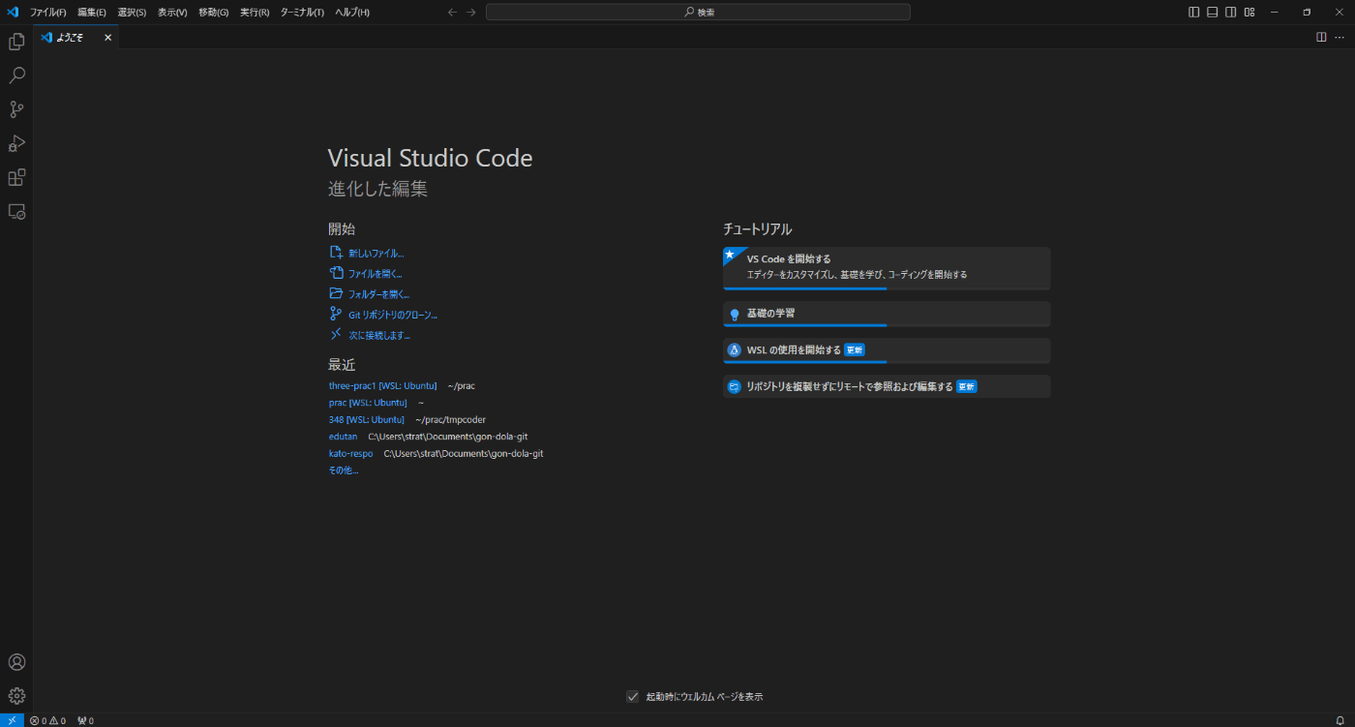Viewport: 1355px width, 727px height.
Task: Toggle 起動時にウェルカム ページを表示 checkbox
Action: [x=633, y=696]
